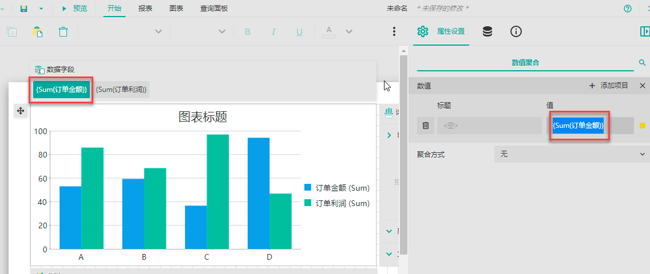650x274 pixels.
Task: Open the 聚合方式 dropdown
Action: (x=570, y=154)
